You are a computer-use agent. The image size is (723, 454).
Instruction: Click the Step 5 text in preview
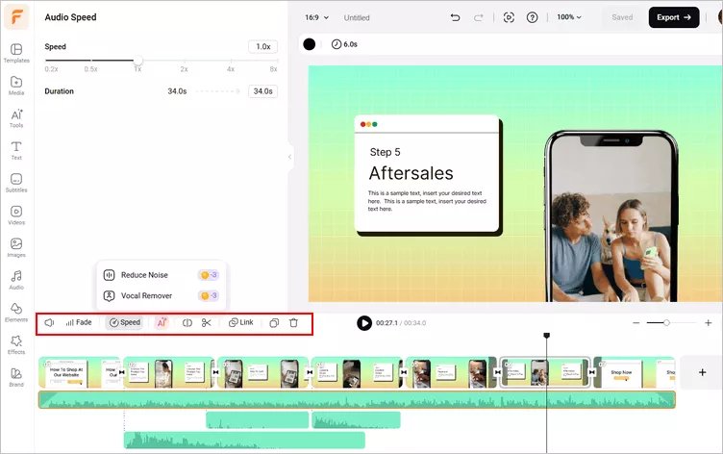[x=385, y=152]
